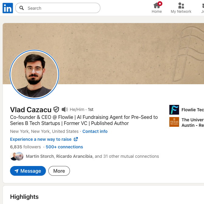The height and width of the screenshot is (204, 204).
Task: Click the Texas McCombs university logo
Action: point(174,122)
